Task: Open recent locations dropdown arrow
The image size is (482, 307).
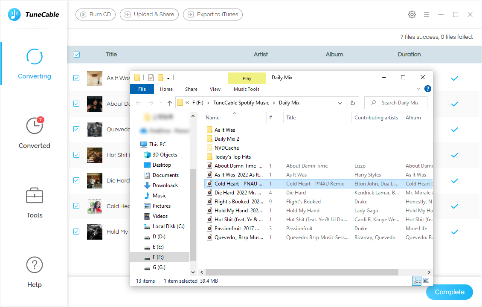Action: coord(161,103)
